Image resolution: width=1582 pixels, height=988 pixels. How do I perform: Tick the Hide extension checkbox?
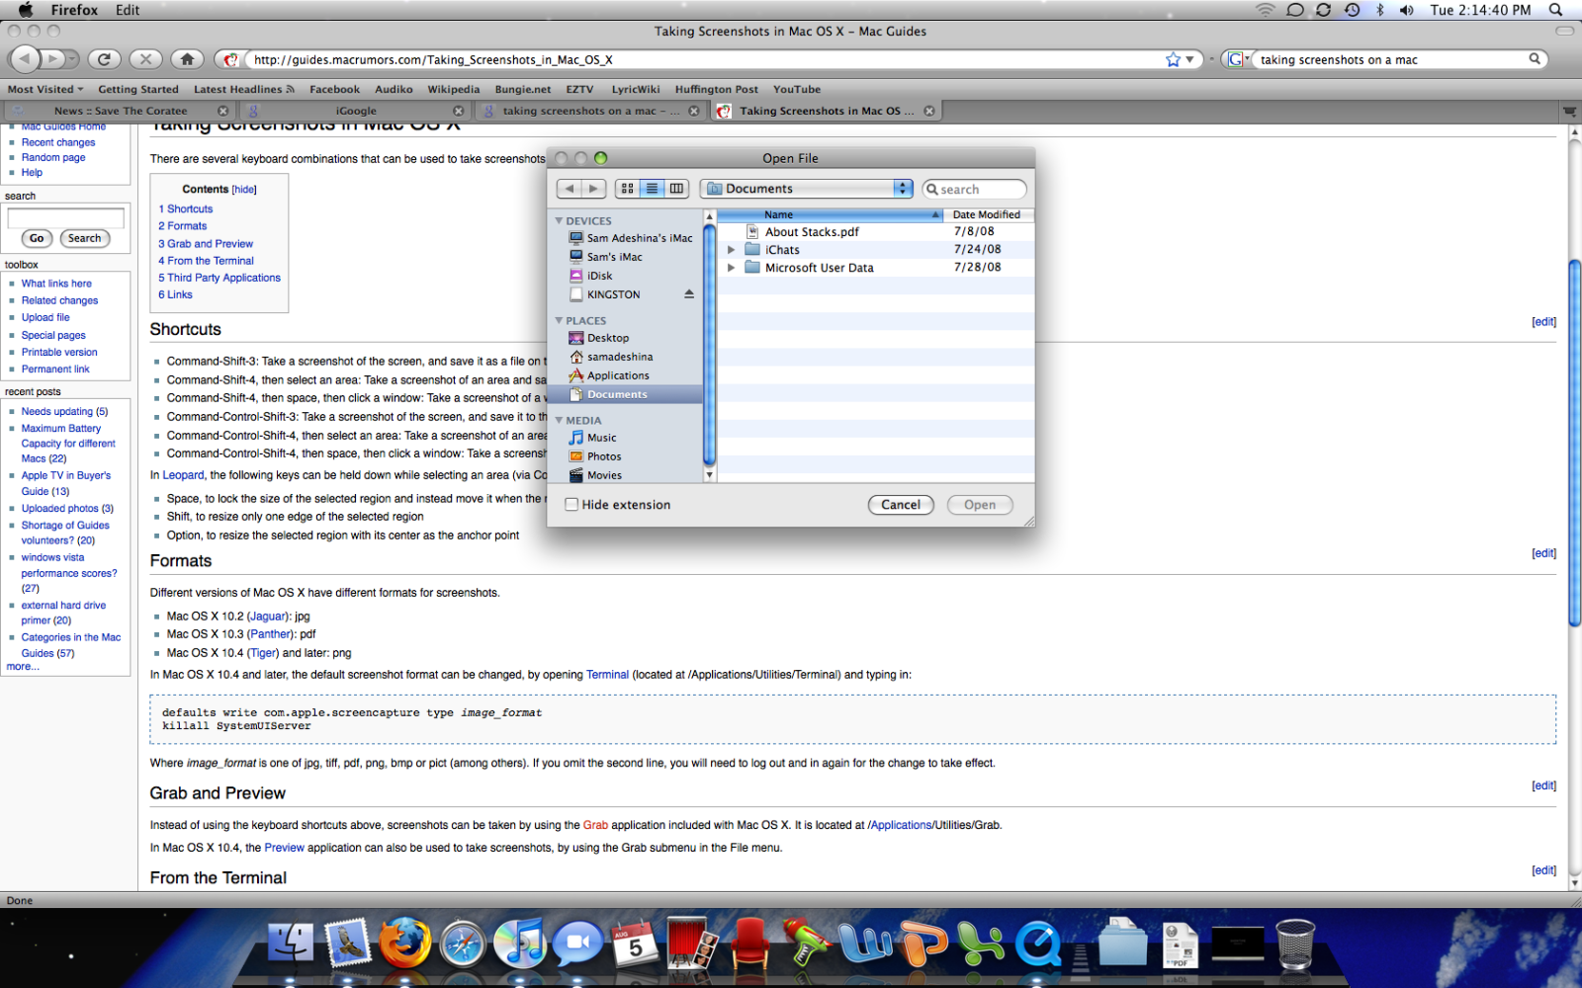pos(571,505)
